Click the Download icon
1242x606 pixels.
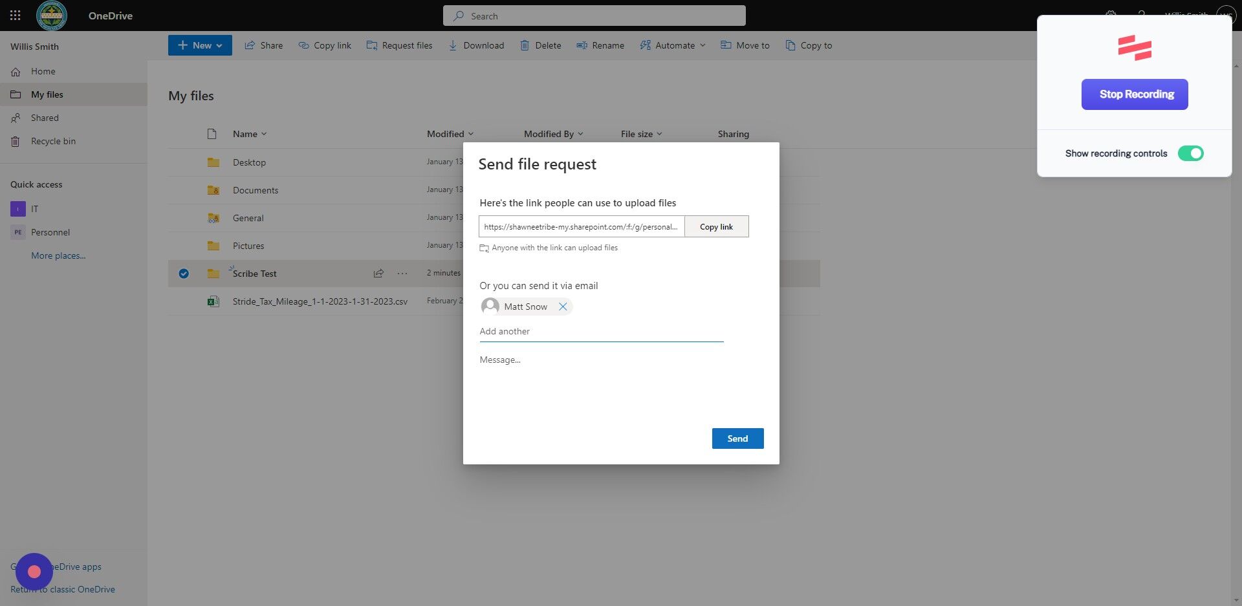tap(452, 45)
